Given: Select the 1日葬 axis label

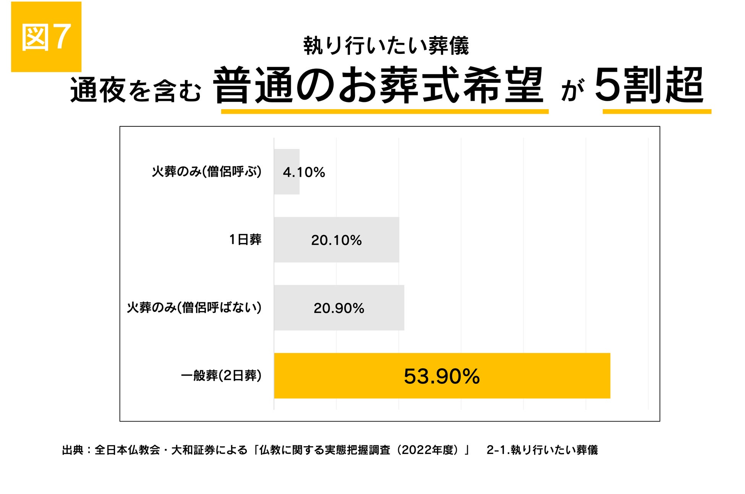Looking at the screenshot, I should pyautogui.click(x=245, y=240).
